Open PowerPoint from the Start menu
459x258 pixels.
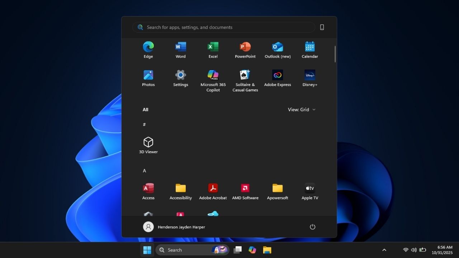click(245, 49)
